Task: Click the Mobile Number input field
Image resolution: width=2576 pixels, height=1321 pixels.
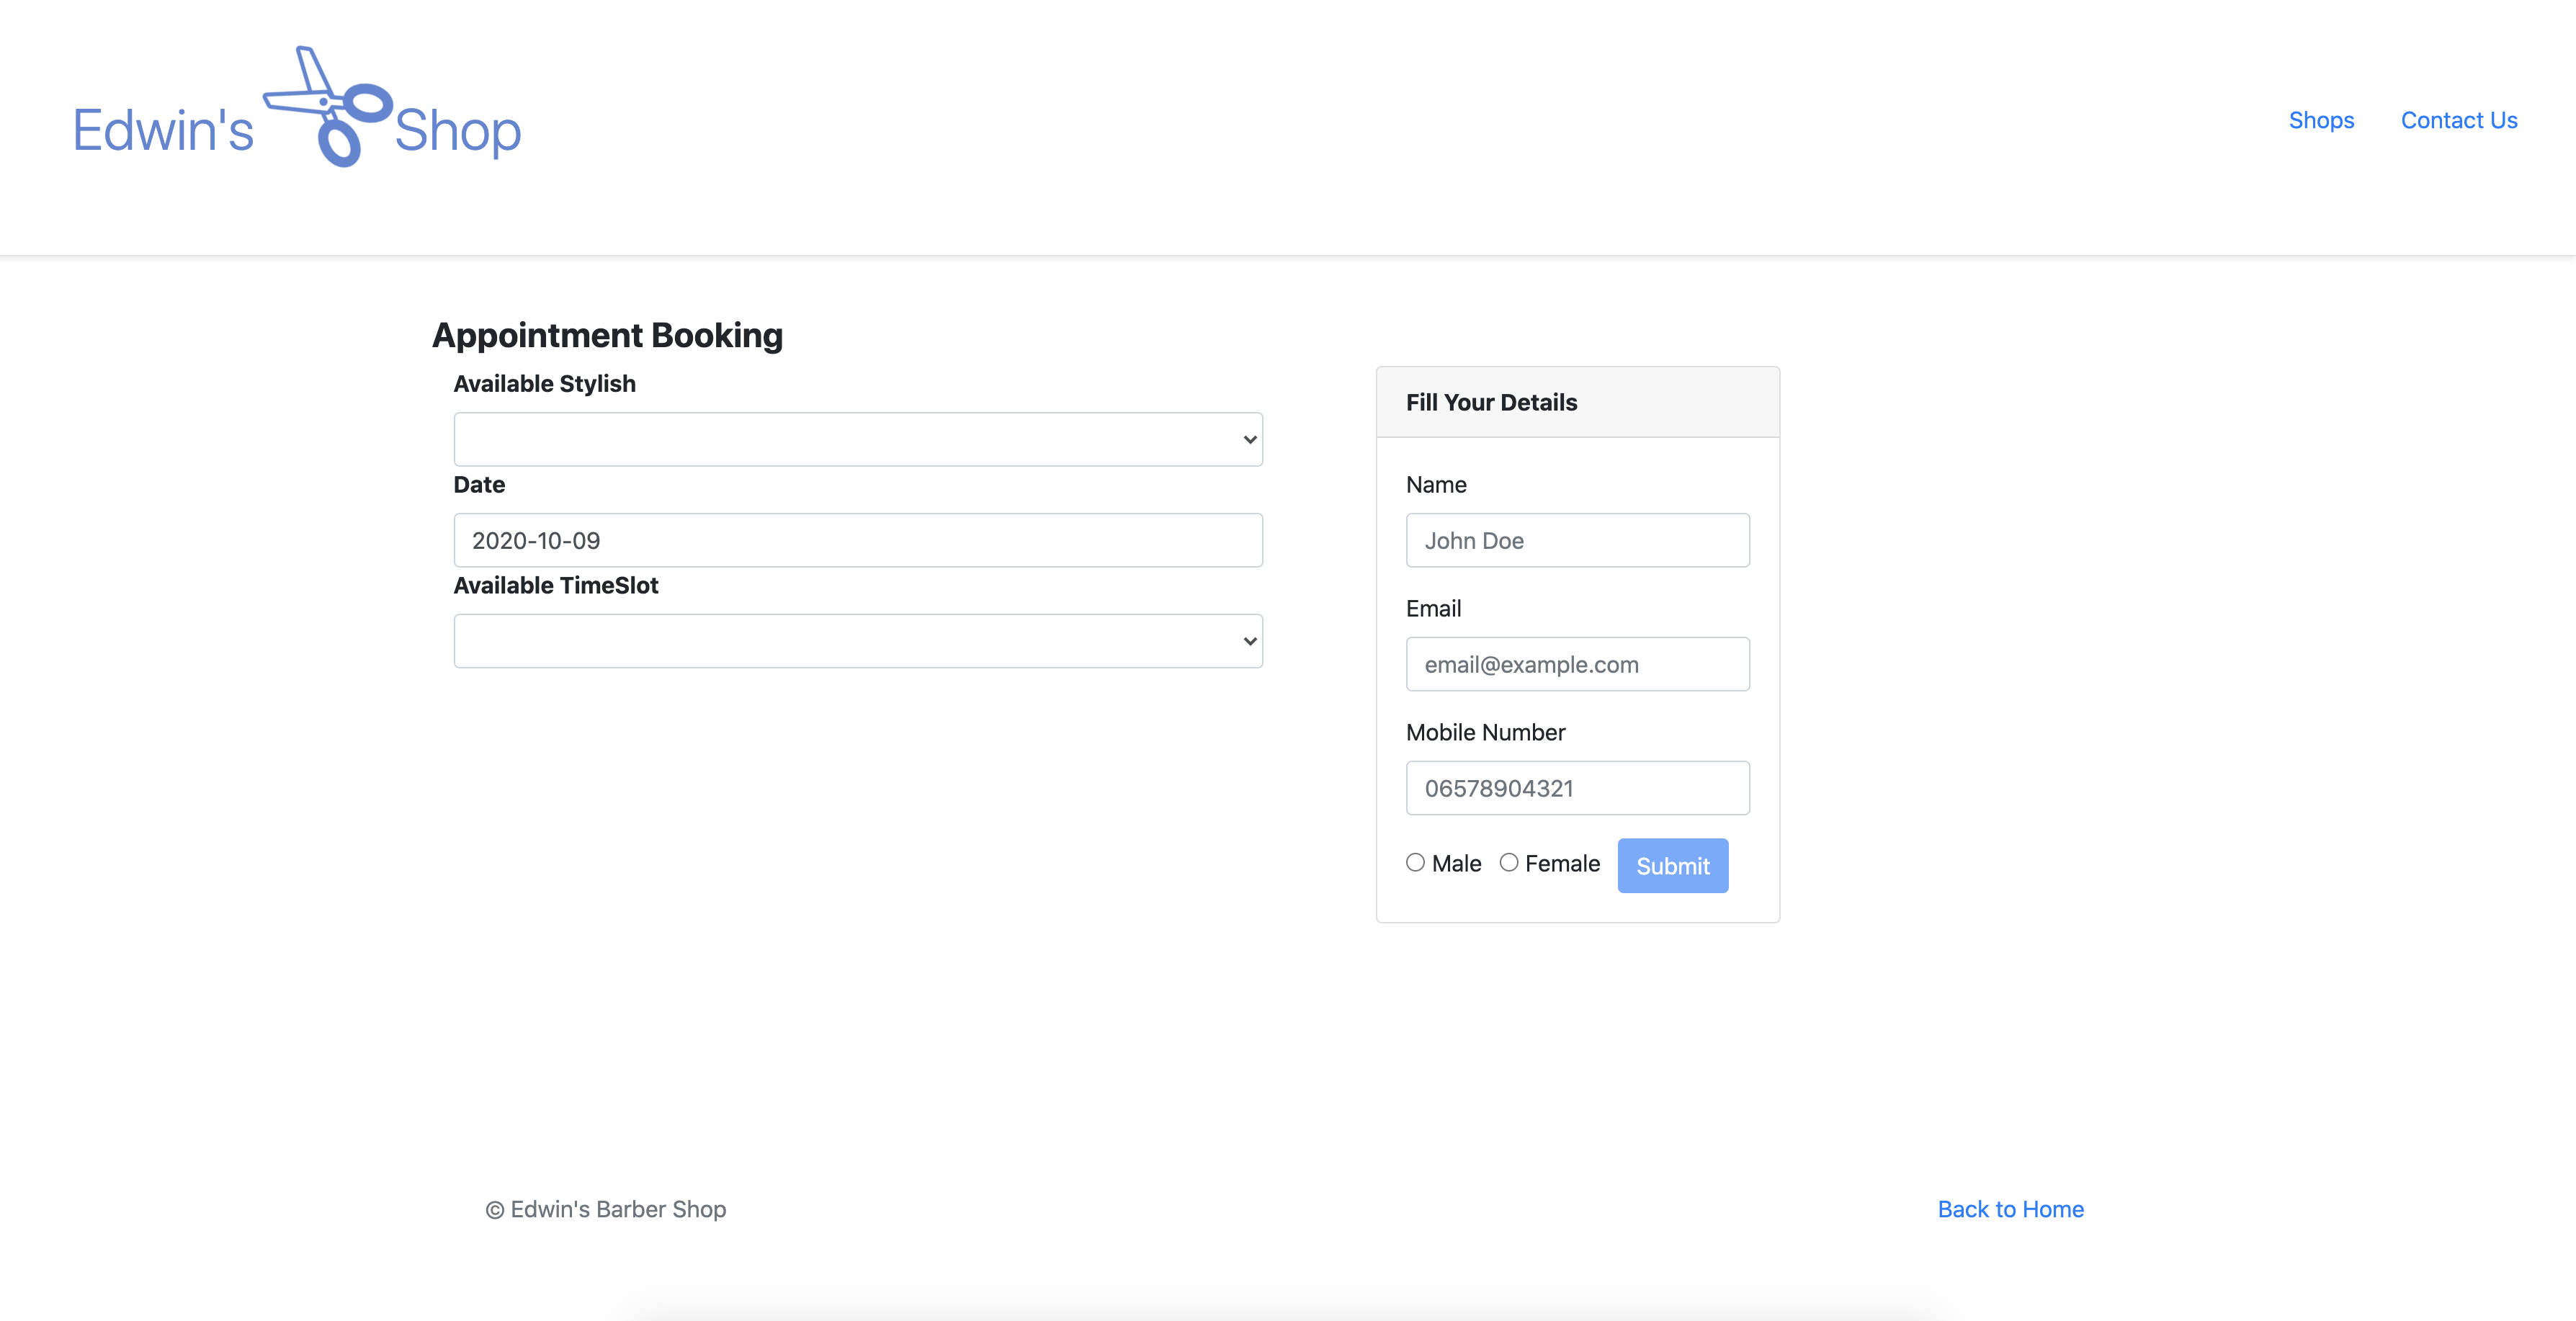Action: [1577, 789]
